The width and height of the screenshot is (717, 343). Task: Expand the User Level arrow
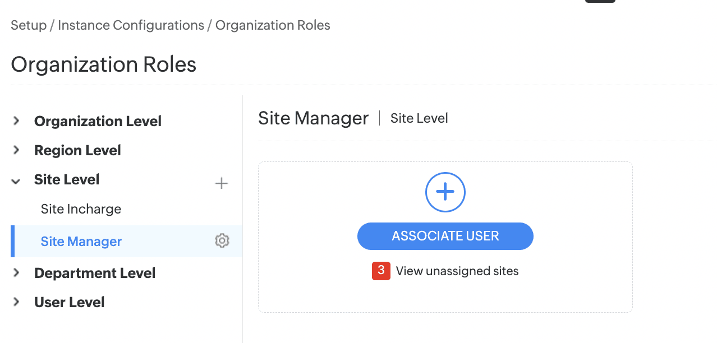16,302
